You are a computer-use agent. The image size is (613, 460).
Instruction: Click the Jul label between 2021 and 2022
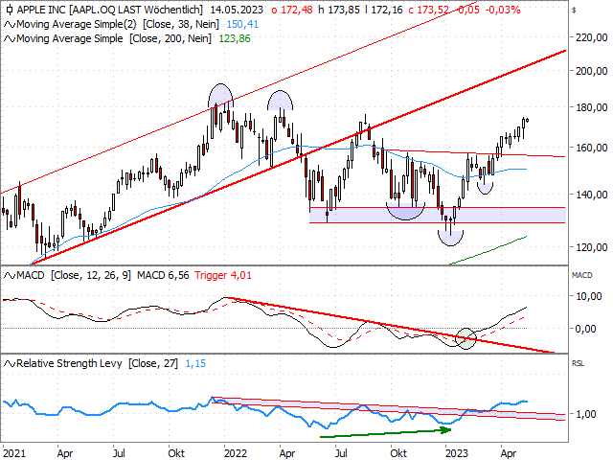tap(119, 453)
